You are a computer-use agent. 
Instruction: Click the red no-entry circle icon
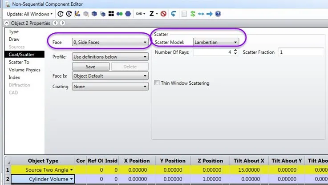(x=163, y=14)
